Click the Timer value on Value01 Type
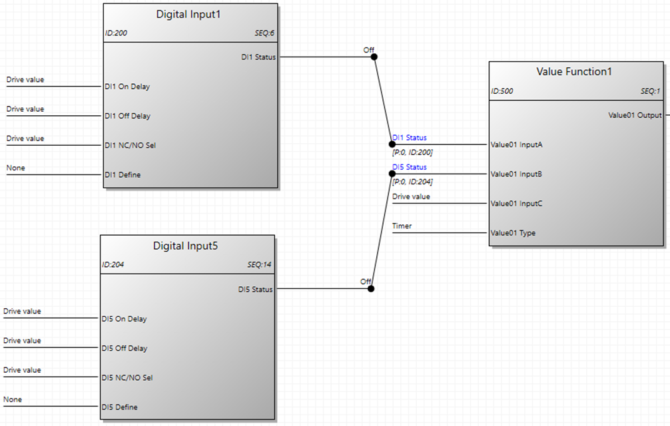Screen dimensions: 670x426 tap(402, 226)
